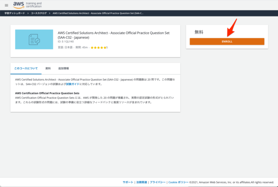This screenshot has width=278, height=187.
Task: Click the current course title breadcrumb
Action: [98, 13]
